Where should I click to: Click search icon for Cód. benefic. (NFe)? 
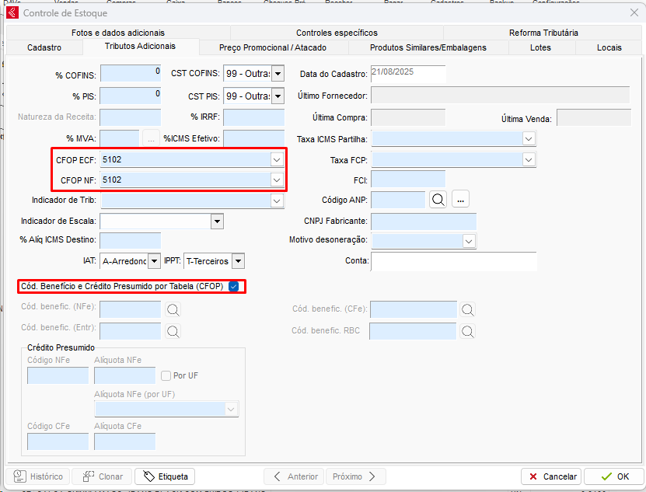173,310
